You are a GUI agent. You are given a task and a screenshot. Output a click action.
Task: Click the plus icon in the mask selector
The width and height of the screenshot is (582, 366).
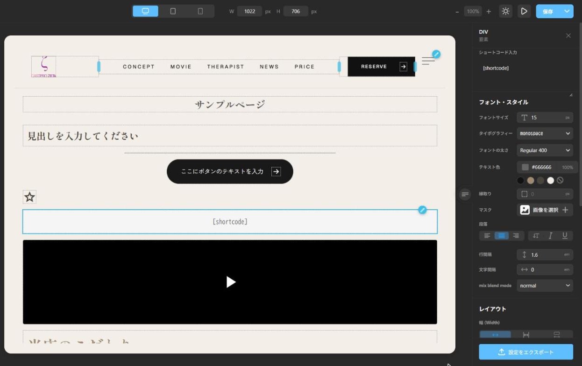[565, 210]
